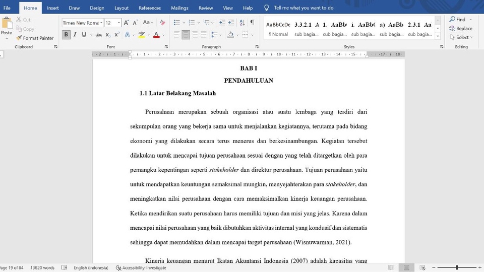484x272 pixels.
Task: Click the Find button
Action: pyautogui.click(x=457, y=20)
